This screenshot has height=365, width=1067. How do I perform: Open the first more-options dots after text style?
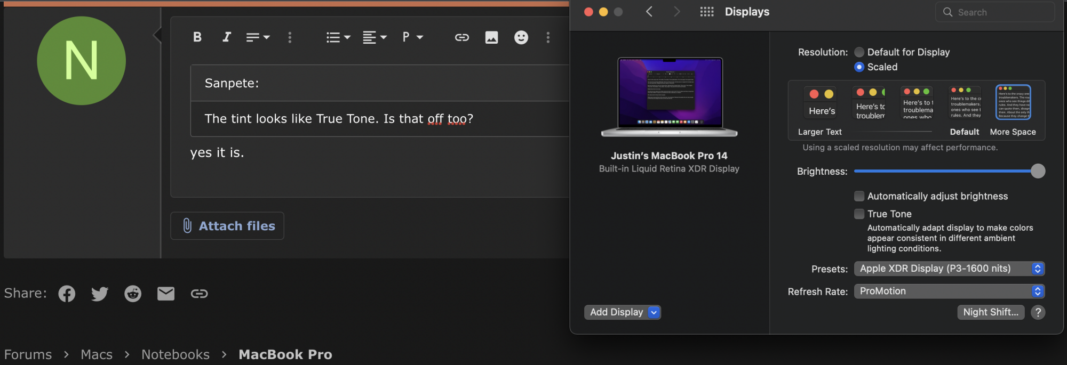click(x=290, y=37)
